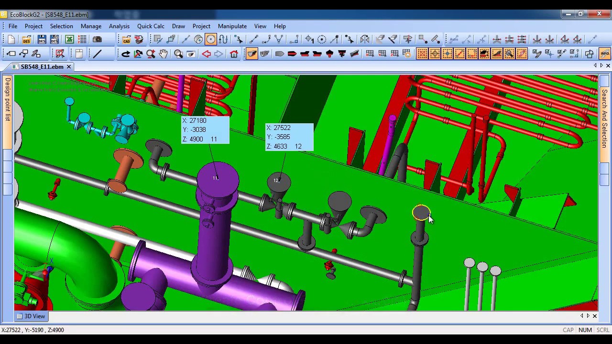
Task: Click the yellow highlighted pipe end circle
Action: 421,213
